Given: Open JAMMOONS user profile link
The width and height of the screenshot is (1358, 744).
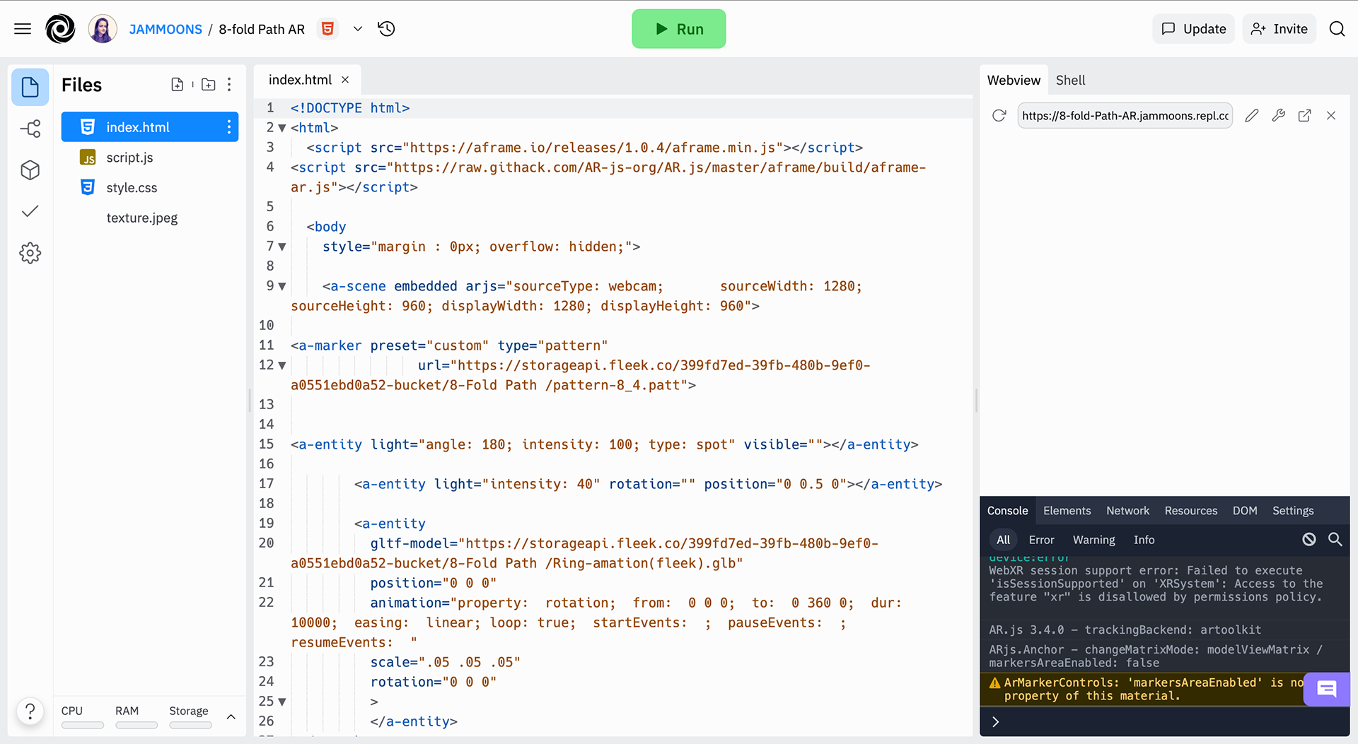Looking at the screenshot, I should click(x=166, y=29).
